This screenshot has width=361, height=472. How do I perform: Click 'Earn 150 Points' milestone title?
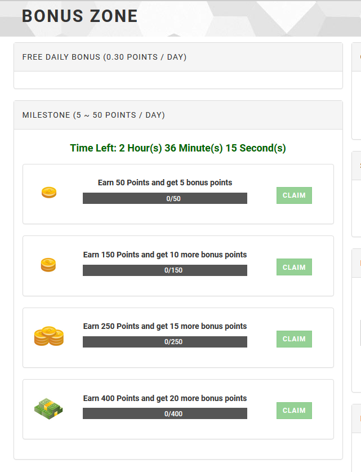coord(165,255)
